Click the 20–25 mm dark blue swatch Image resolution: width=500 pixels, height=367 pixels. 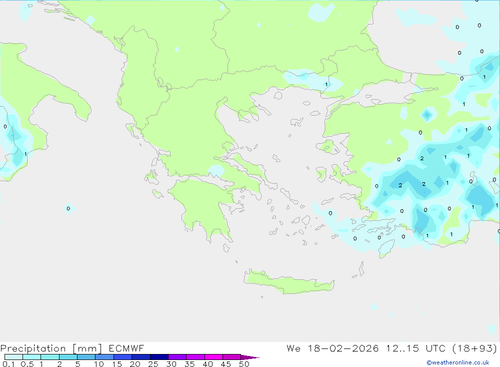click(x=140, y=357)
